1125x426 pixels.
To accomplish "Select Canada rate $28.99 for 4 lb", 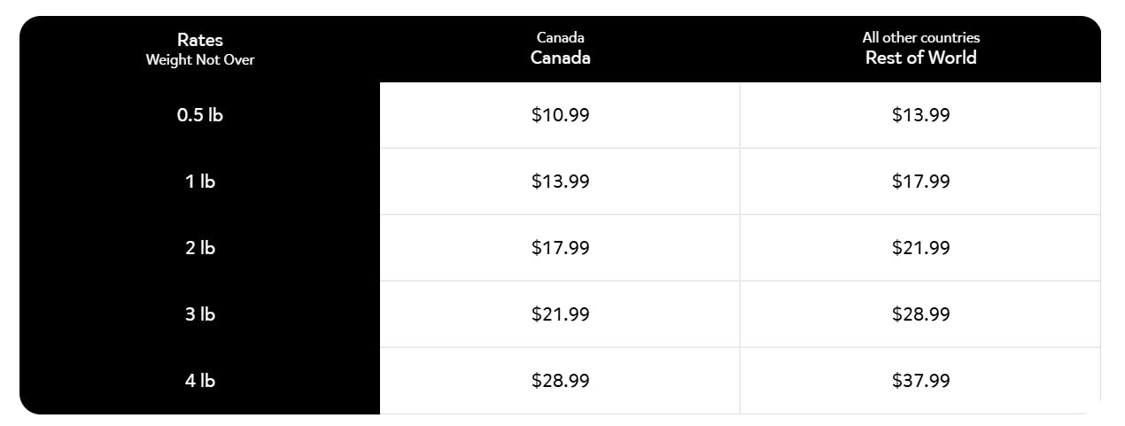I will (x=560, y=381).
